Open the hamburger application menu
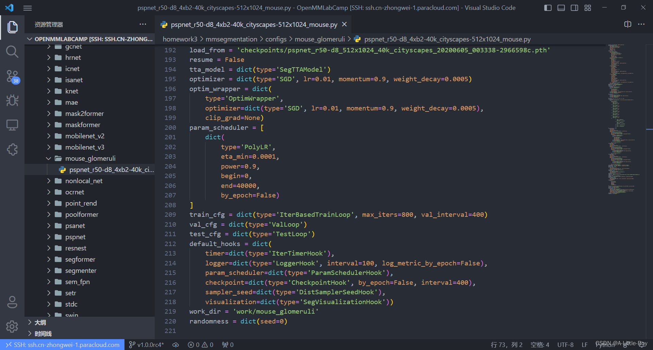The height and width of the screenshot is (350, 653). [x=28, y=8]
